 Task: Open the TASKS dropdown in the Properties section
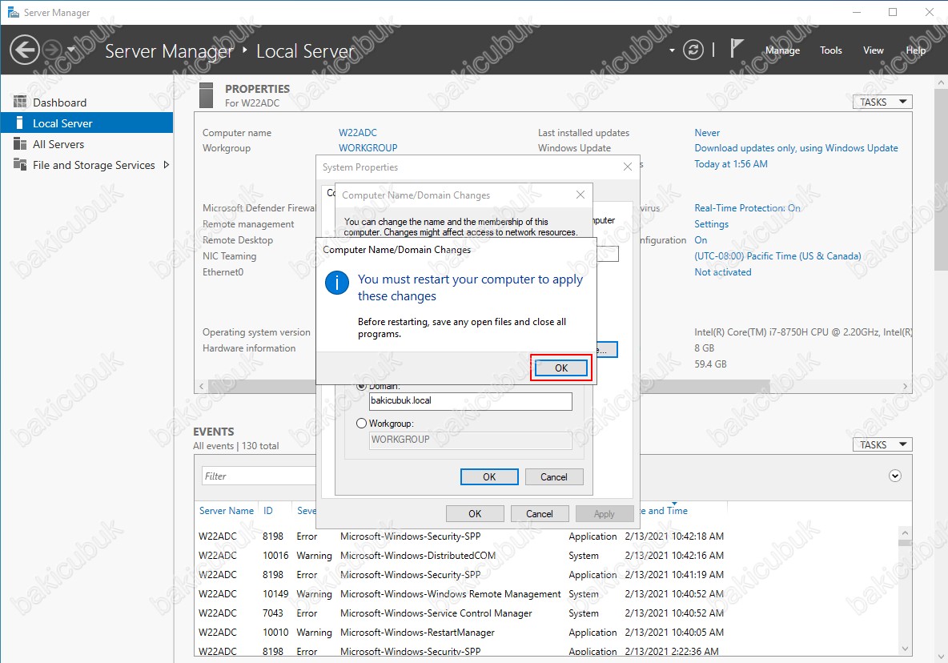(x=882, y=102)
